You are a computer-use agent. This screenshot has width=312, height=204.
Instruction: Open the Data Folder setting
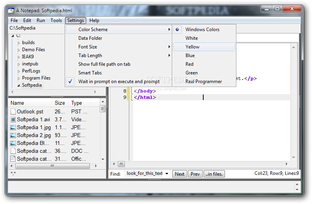[x=119, y=38]
